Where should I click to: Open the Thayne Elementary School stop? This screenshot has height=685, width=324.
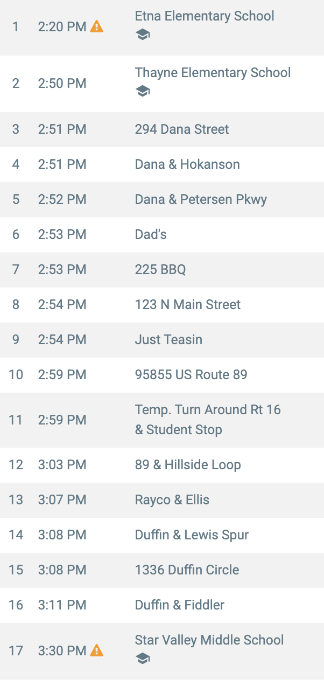[x=213, y=73]
